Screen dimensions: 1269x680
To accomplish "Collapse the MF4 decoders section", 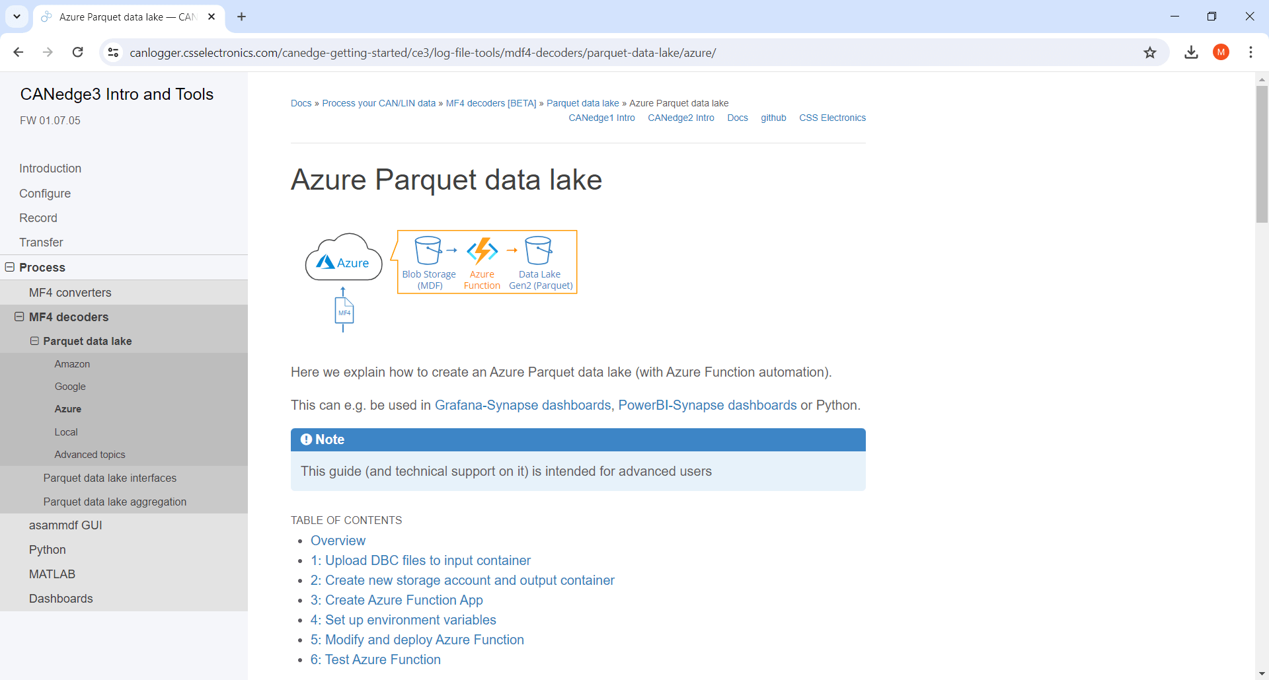I will (19, 317).
